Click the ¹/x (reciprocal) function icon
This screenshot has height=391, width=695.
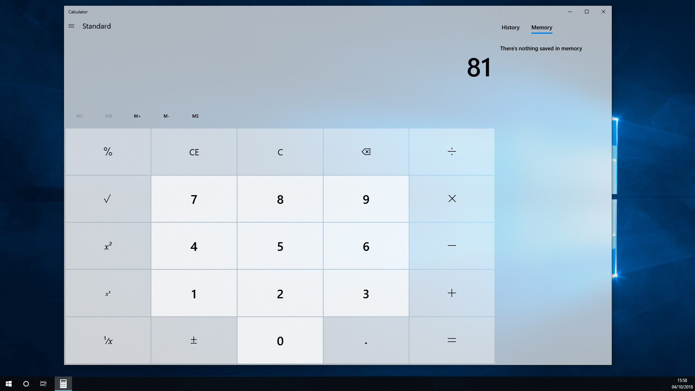(108, 340)
